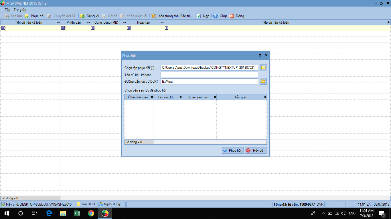Click the Đóng toolbar icon

[232, 16]
